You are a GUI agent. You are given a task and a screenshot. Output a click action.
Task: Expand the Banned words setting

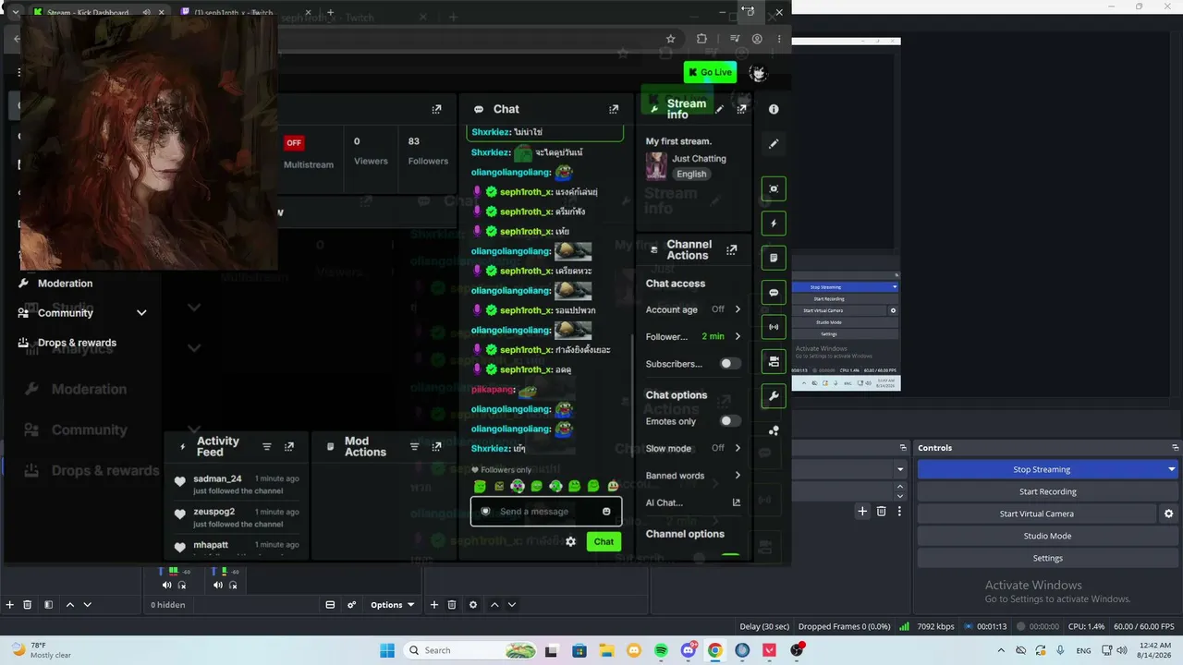[693, 476]
